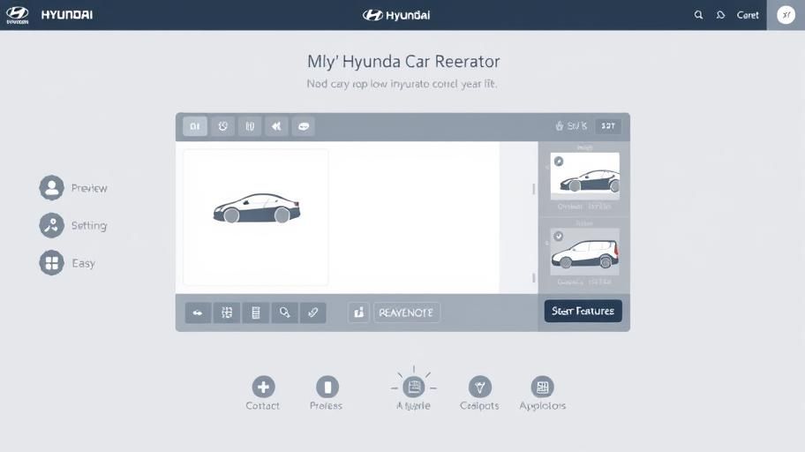The width and height of the screenshot is (805, 452).
Task: Click the HYUNDAI wordmark text at top left
Action: coord(67,15)
